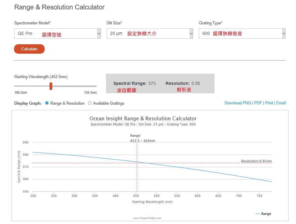Select the Available Gratings radio button
This screenshot has width=296, height=224.
click(90, 103)
